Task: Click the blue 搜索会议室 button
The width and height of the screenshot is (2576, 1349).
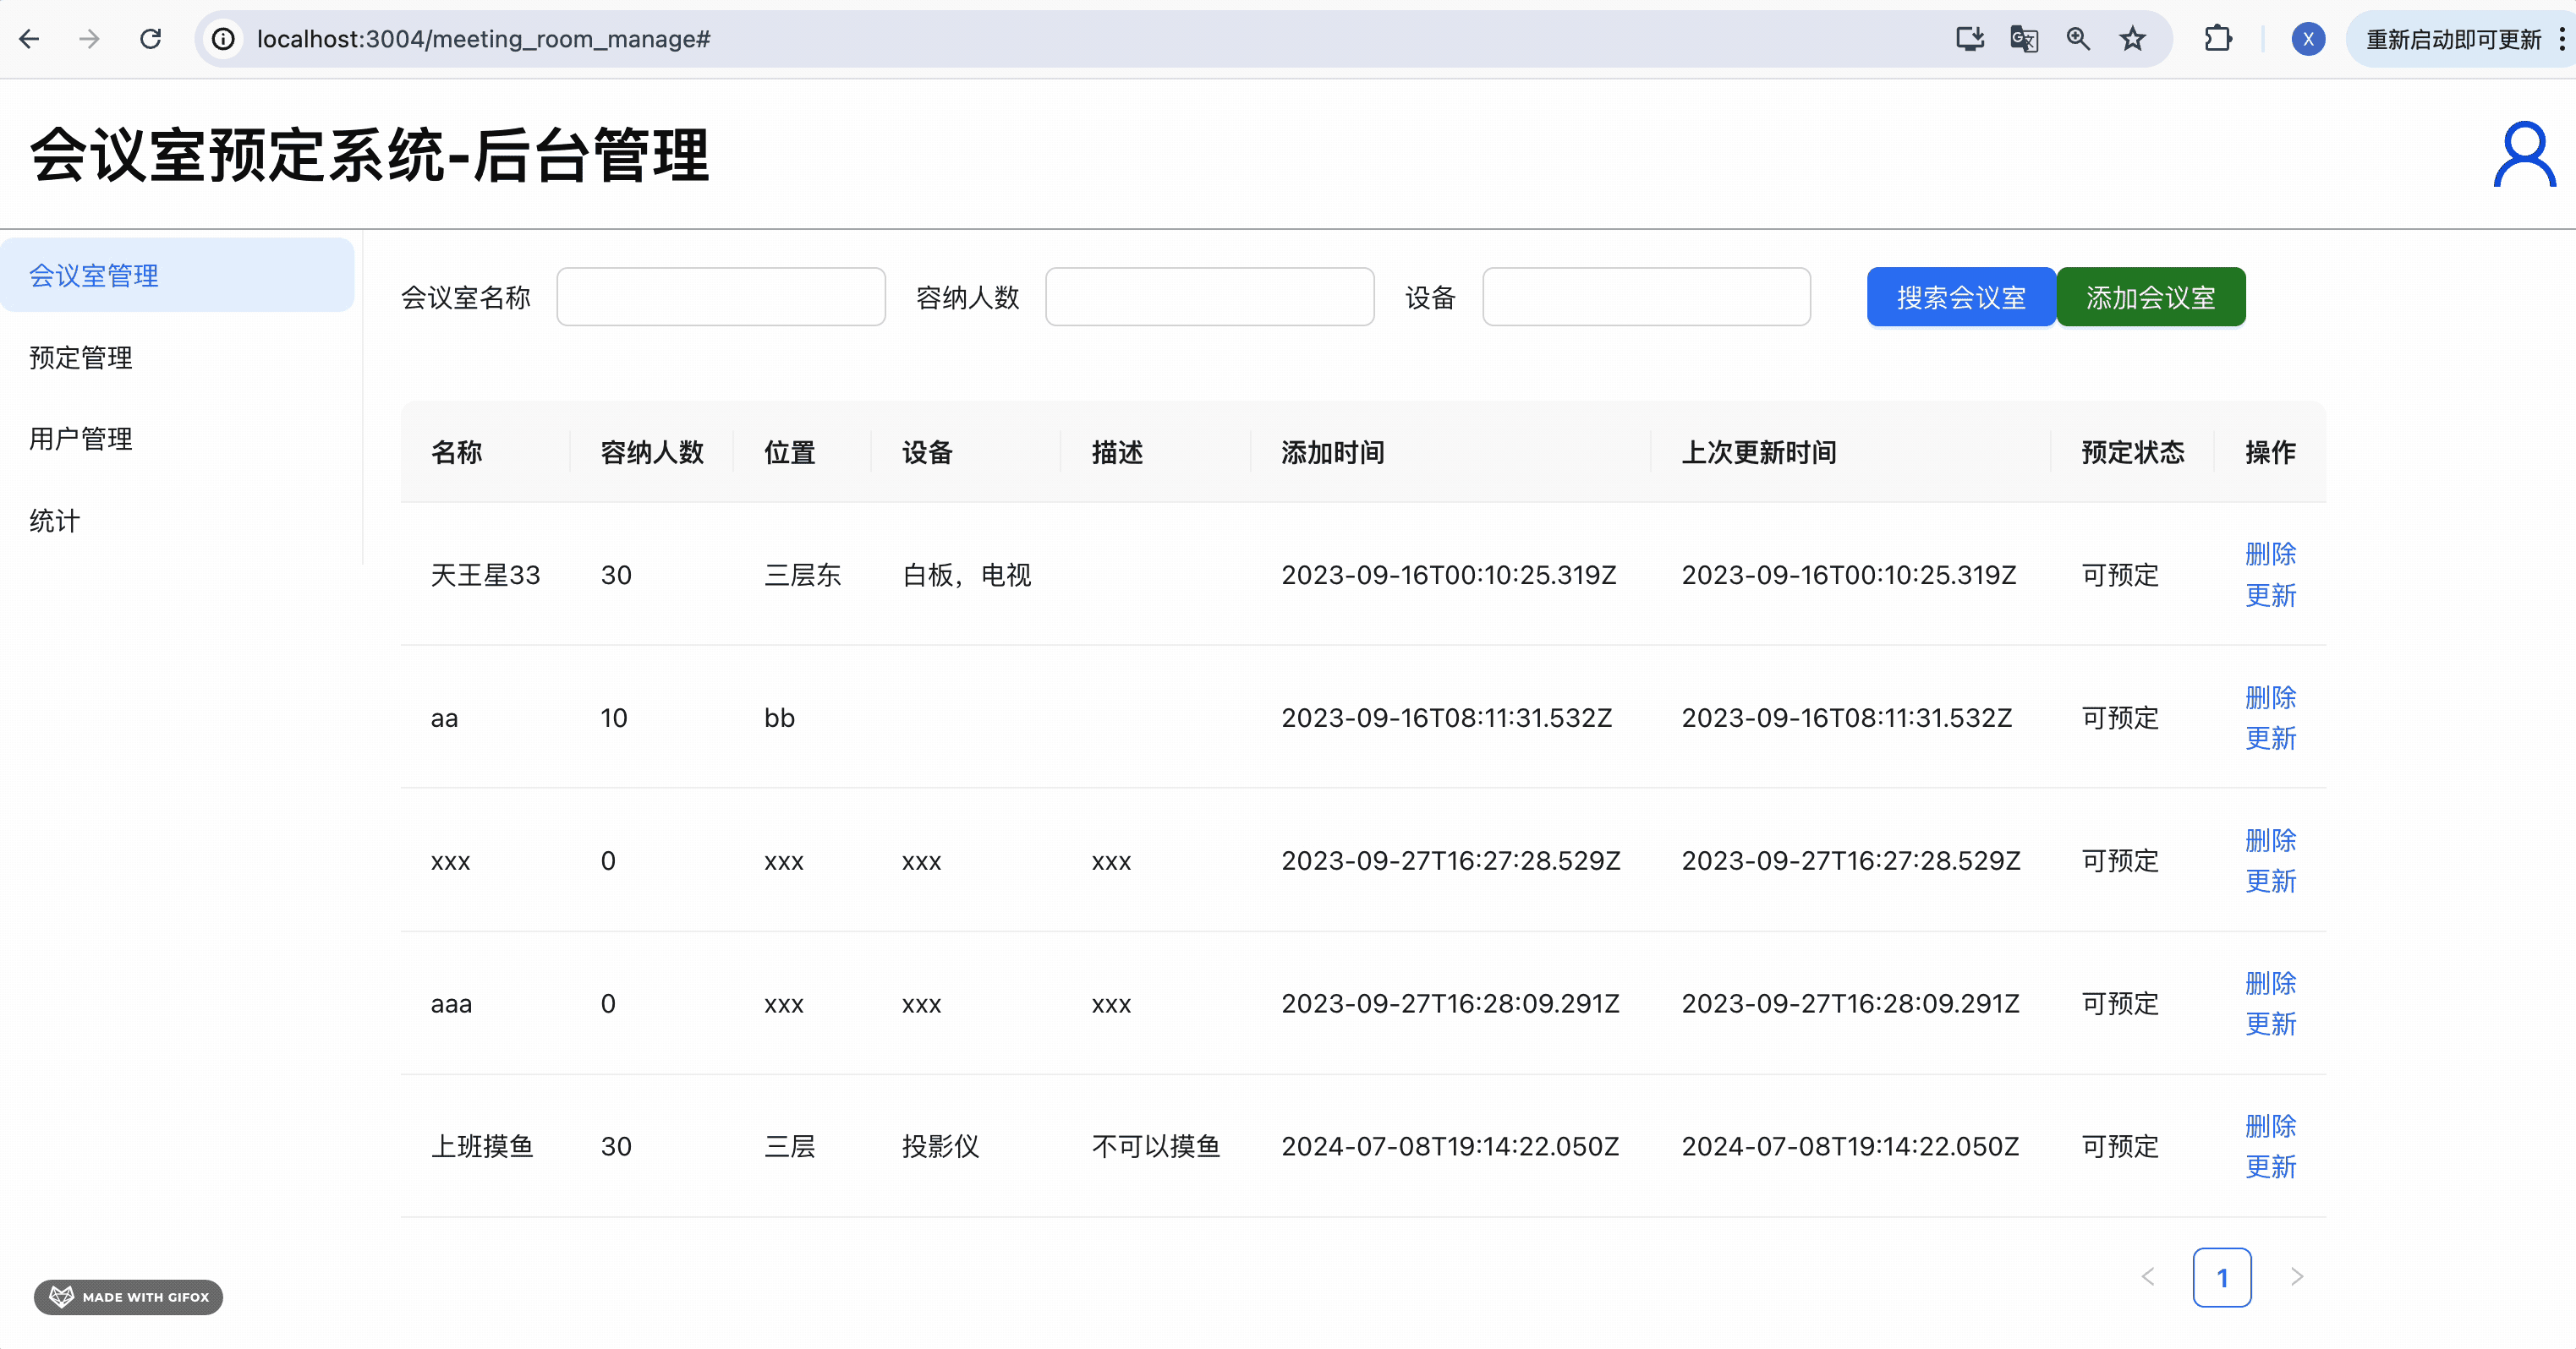Action: click(x=1960, y=297)
